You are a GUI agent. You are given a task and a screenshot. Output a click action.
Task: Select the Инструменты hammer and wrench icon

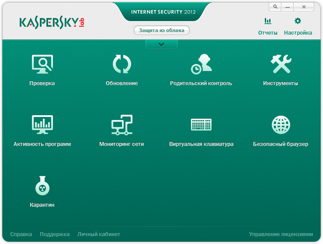281,64
